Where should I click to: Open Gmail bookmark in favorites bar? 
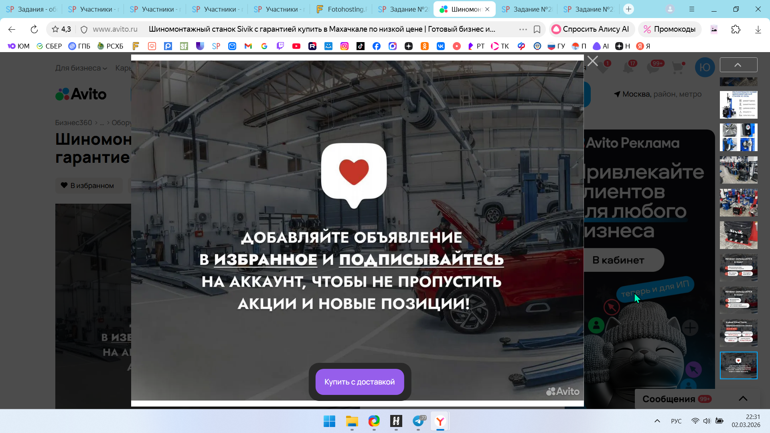click(248, 46)
